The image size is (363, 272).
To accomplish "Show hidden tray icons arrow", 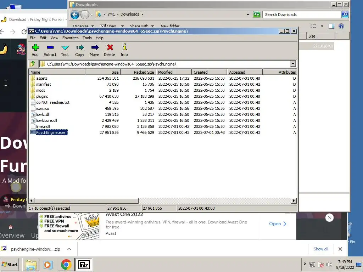I will [305, 264].
